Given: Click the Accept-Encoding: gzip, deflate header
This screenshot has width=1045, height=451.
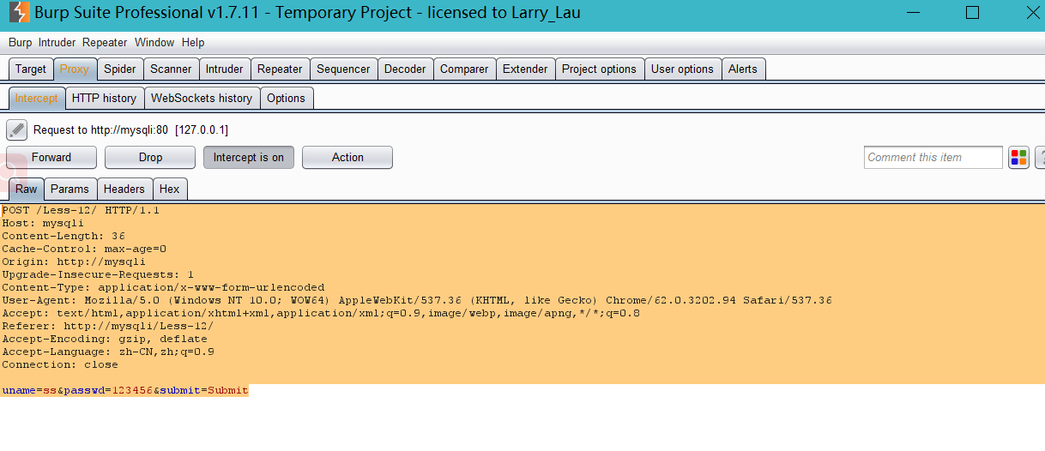Looking at the screenshot, I should pyautogui.click(x=105, y=339).
